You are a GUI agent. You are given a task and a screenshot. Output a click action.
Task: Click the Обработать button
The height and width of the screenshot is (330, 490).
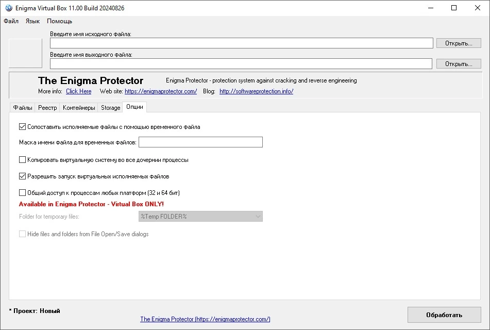[x=444, y=315]
